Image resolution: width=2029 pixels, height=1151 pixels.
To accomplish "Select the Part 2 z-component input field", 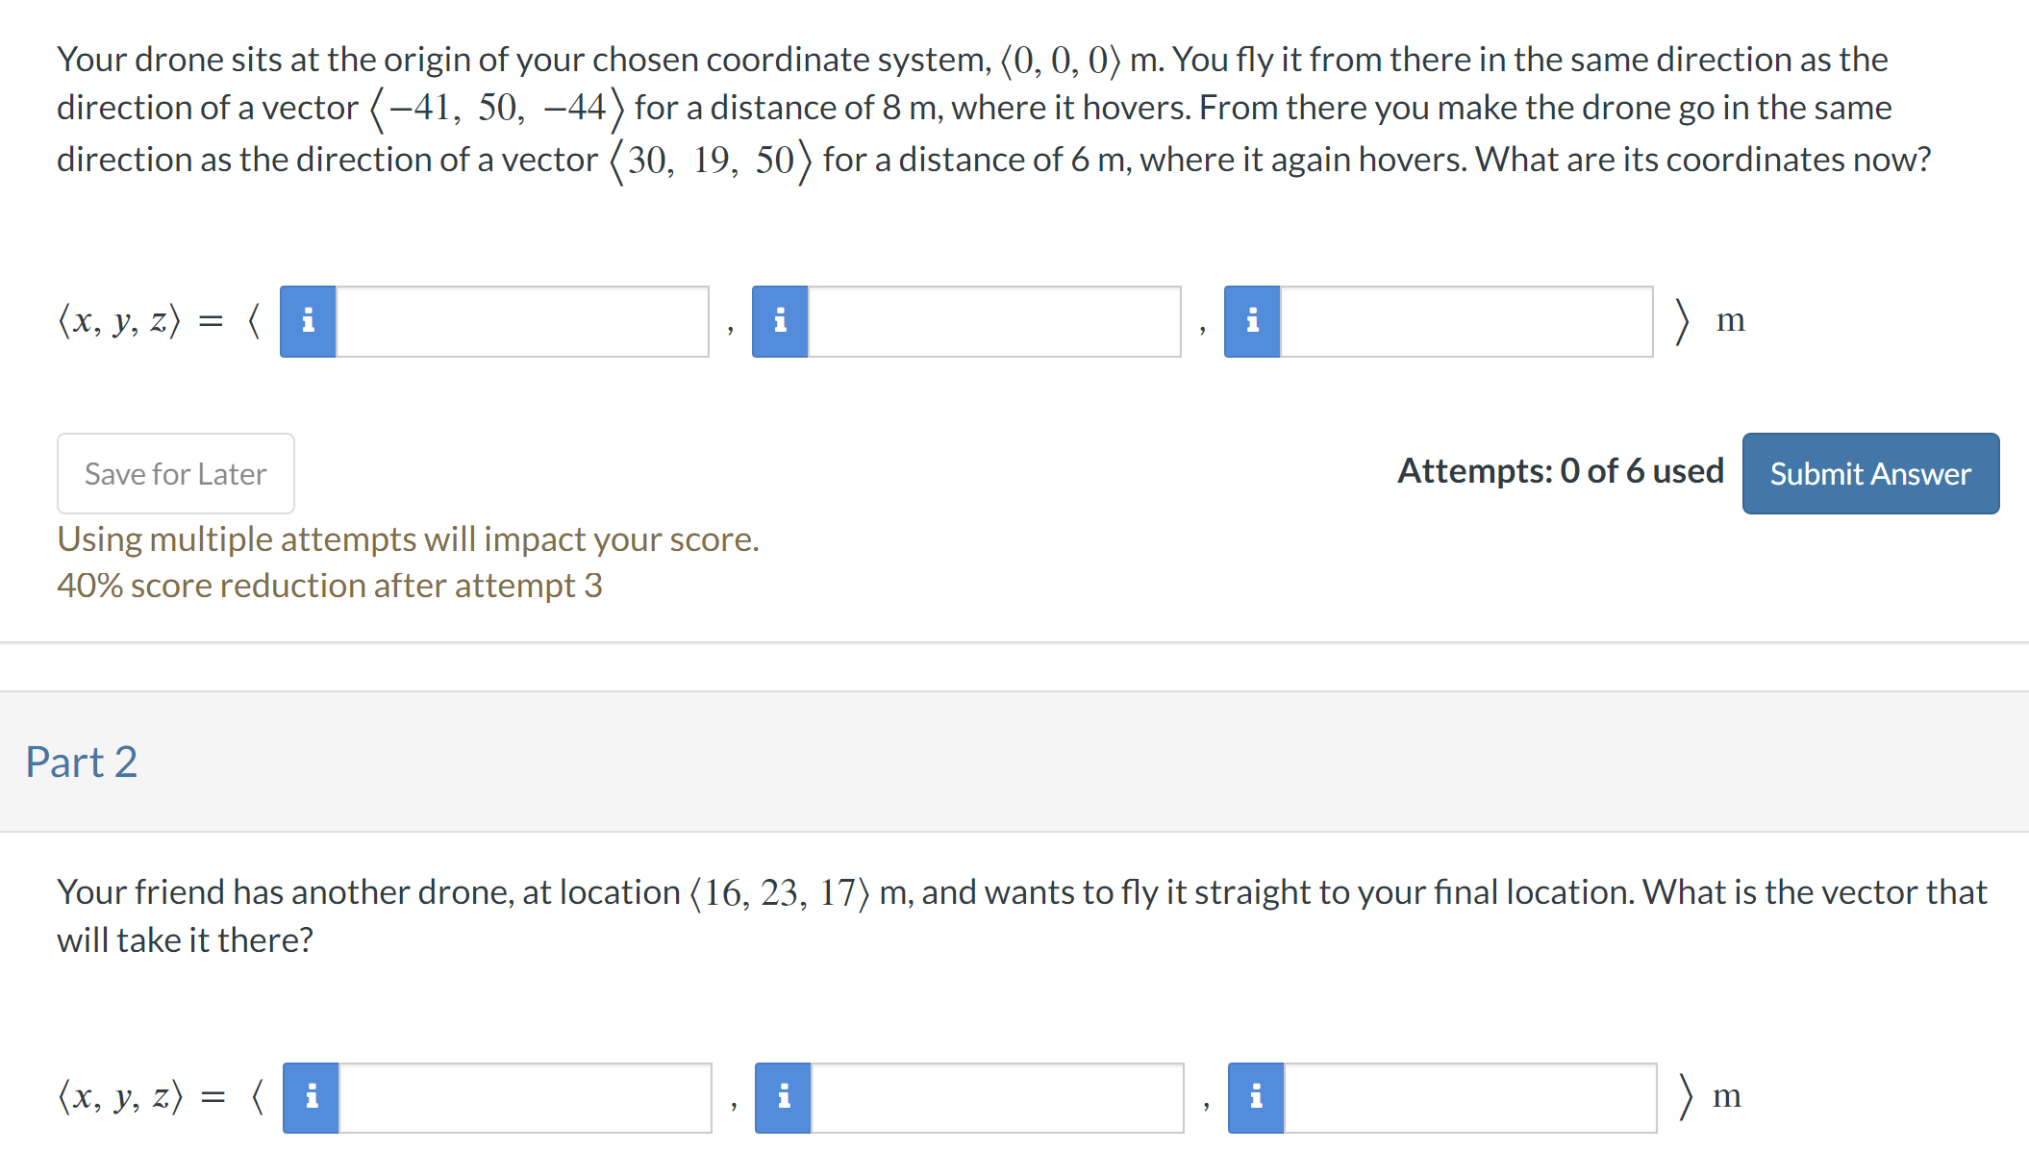I will 1470,1097.
